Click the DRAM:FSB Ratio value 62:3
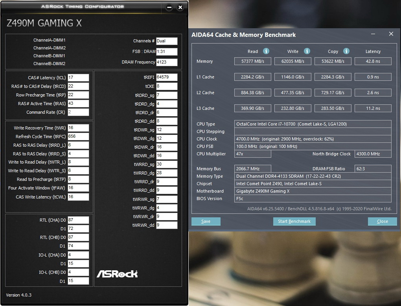401x306 pixels. (x=373, y=169)
